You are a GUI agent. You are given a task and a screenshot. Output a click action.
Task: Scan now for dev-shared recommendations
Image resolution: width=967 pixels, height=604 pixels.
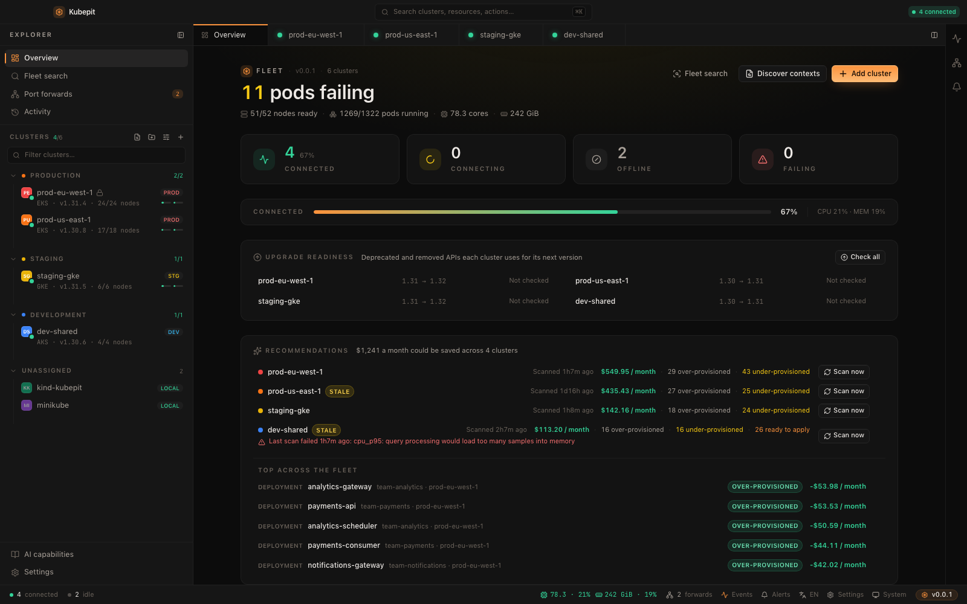(x=844, y=435)
